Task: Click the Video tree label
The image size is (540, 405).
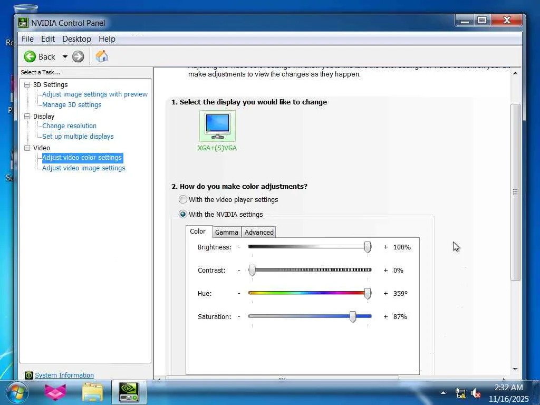Action: tap(41, 148)
